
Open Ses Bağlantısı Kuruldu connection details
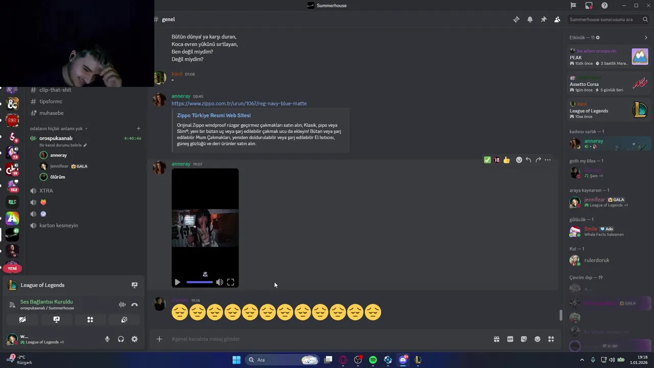click(x=46, y=302)
